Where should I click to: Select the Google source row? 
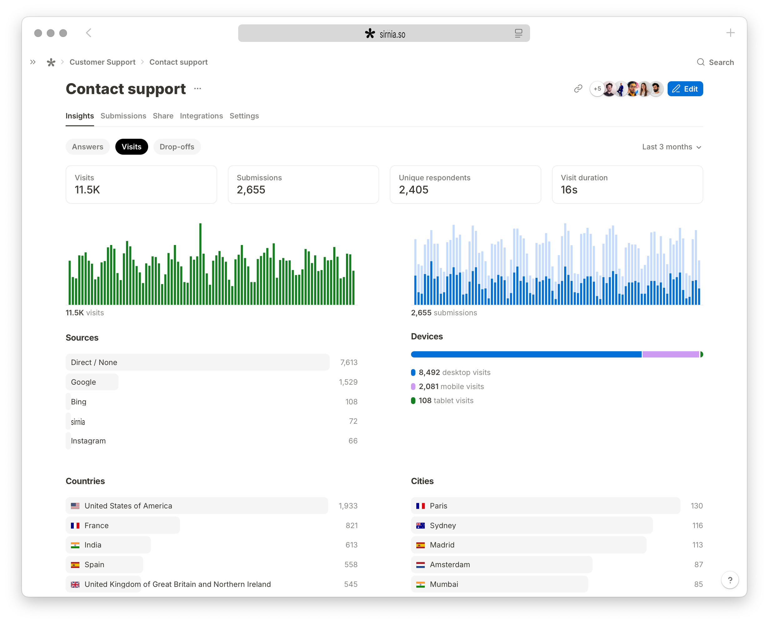(212, 382)
